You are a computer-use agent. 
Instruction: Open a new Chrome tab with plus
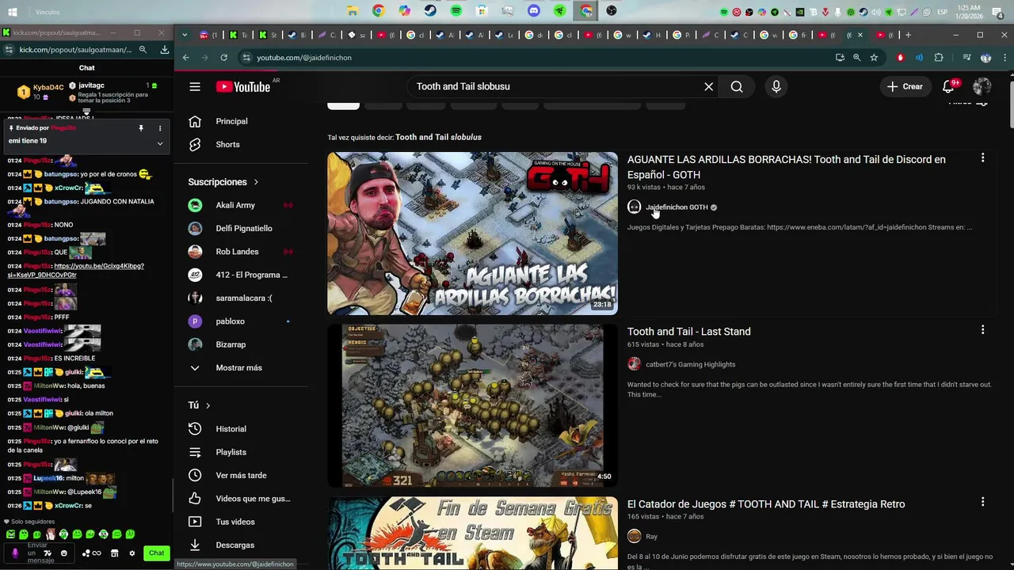908,35
